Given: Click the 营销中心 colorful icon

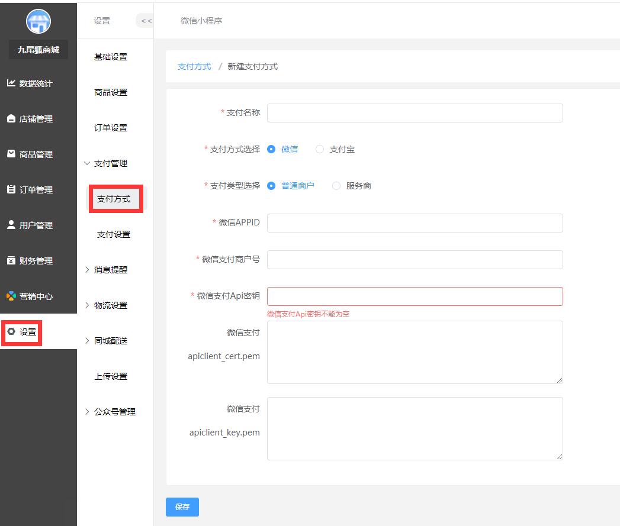Looking at the screenshot, I should (11, 296).
